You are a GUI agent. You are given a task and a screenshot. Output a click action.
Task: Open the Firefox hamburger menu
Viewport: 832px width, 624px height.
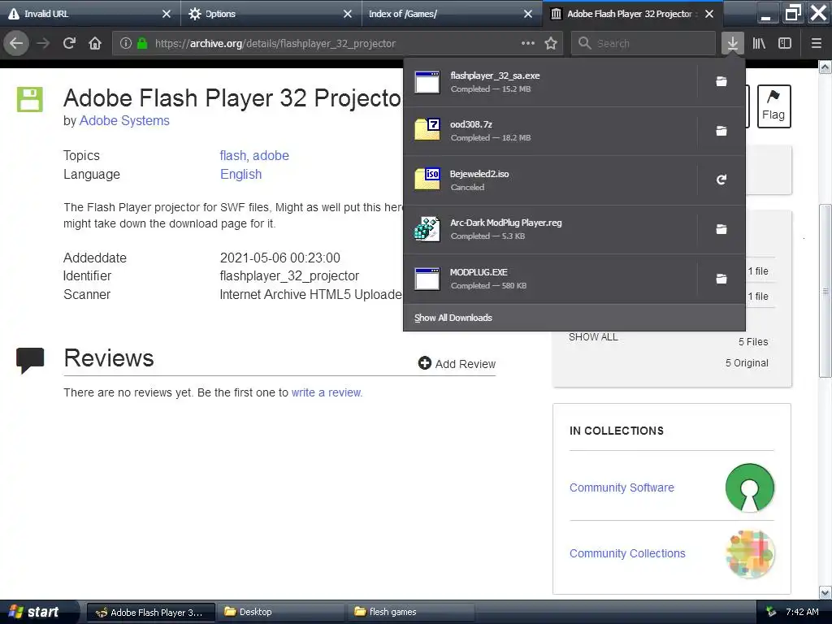(816, 44)
